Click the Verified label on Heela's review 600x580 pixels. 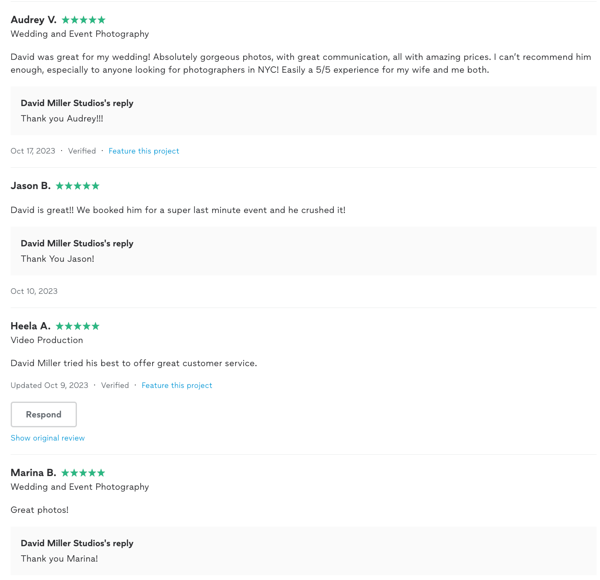[115, 385]
